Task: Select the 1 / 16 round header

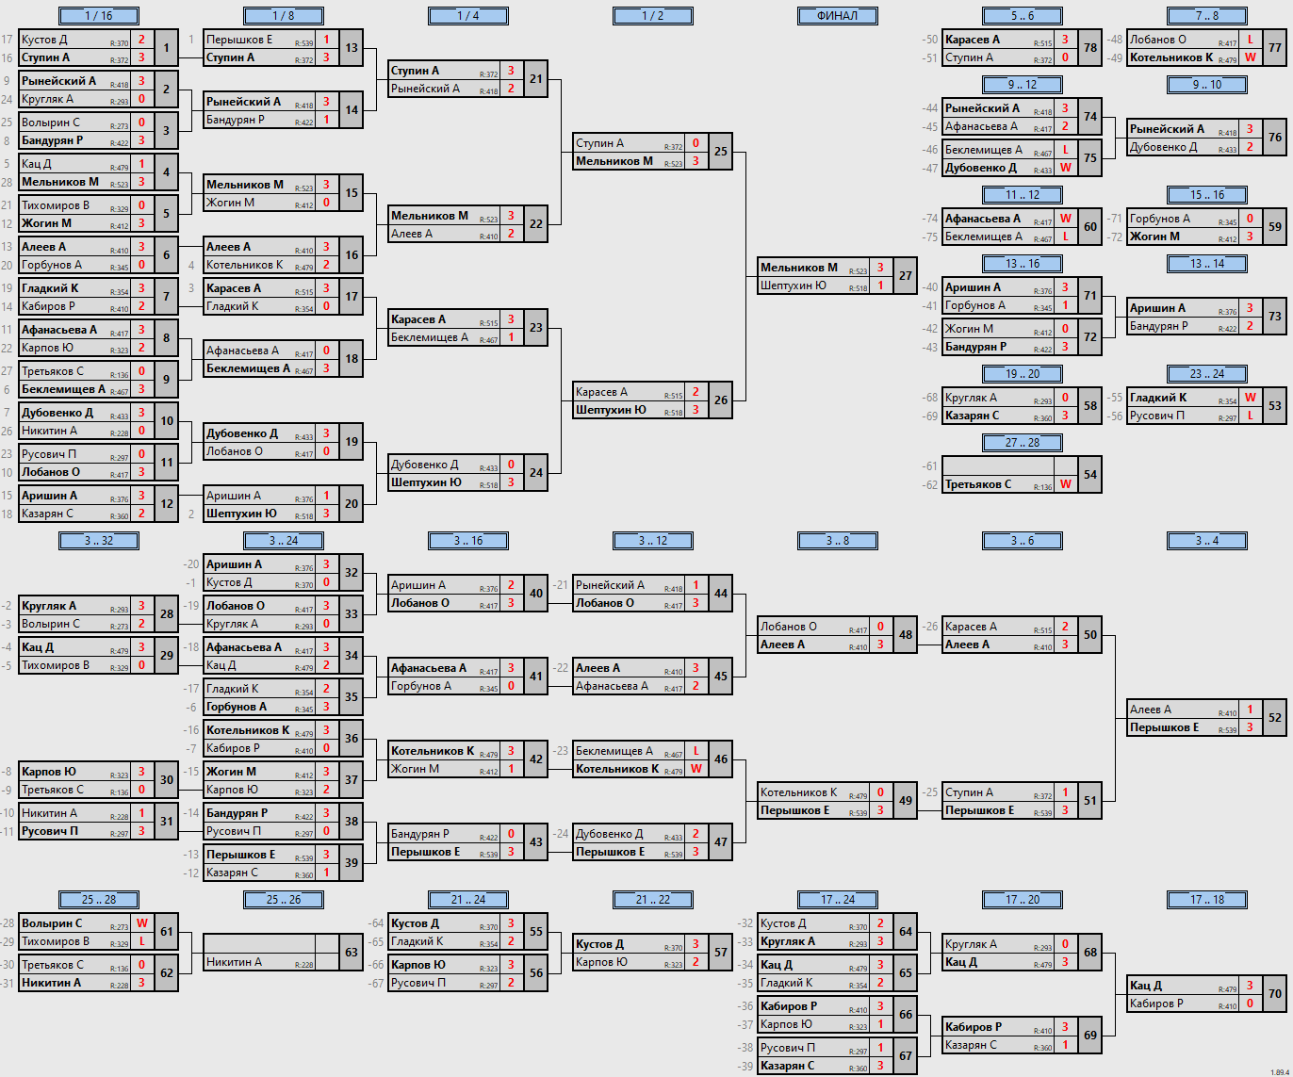Action: coord(99,16)
